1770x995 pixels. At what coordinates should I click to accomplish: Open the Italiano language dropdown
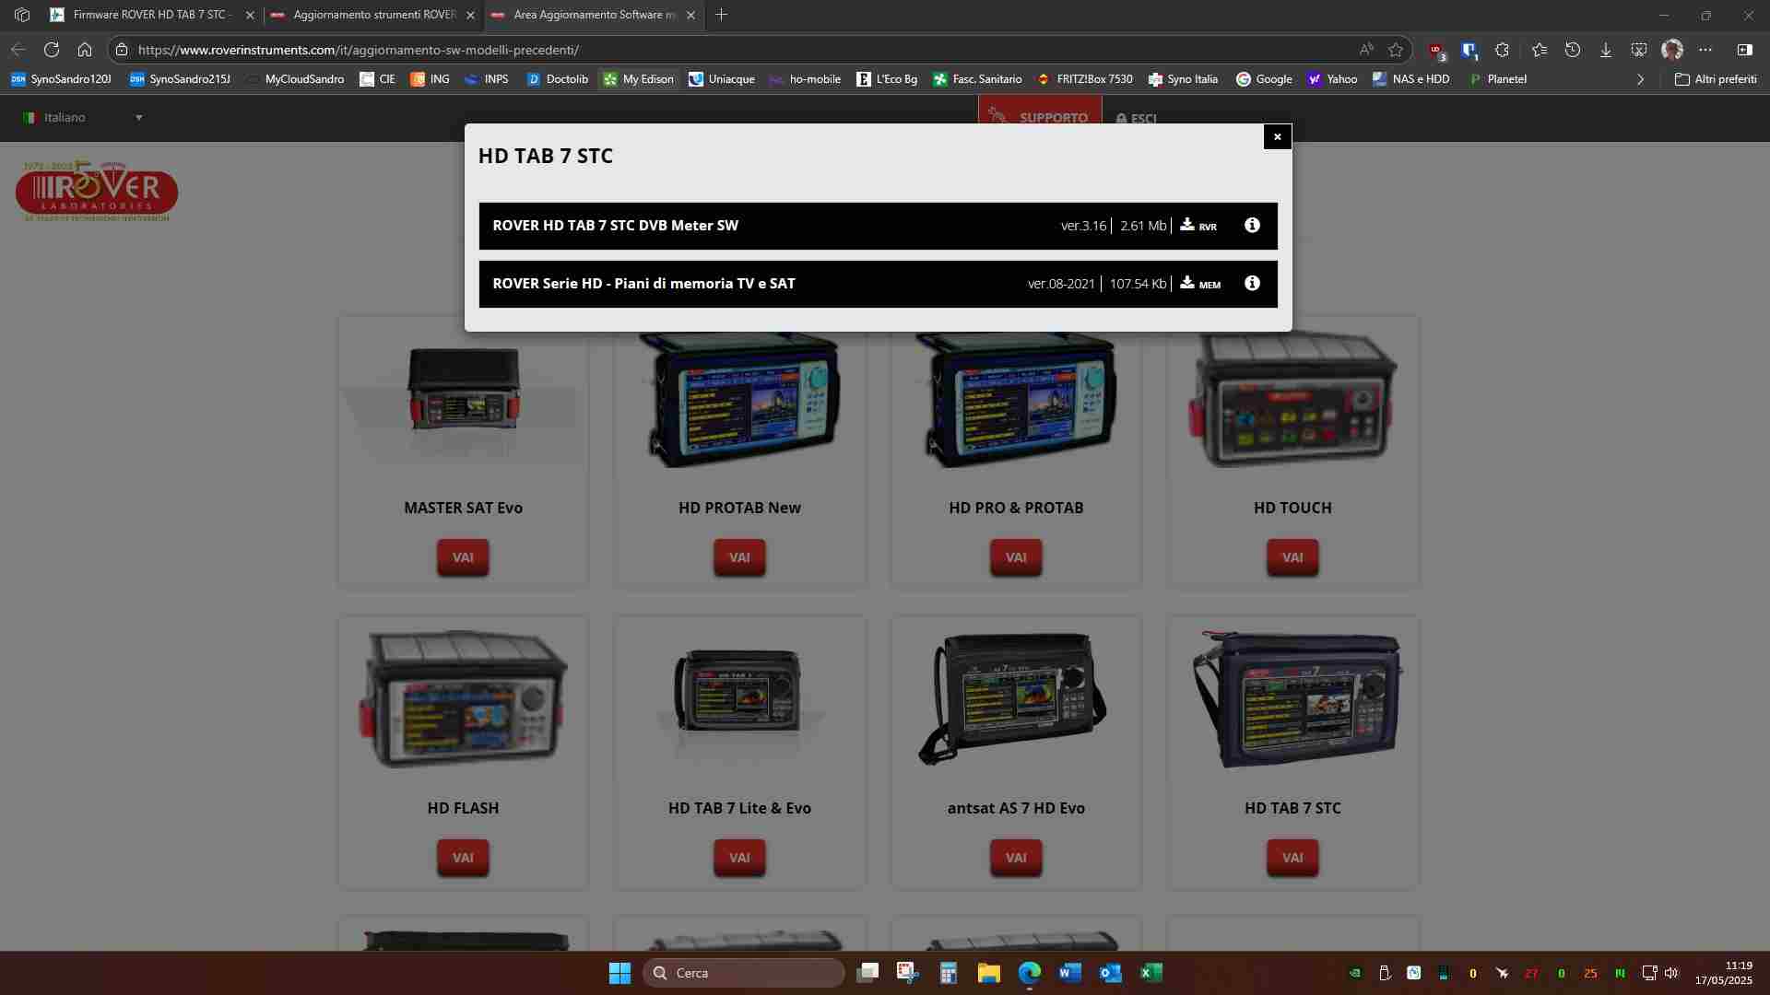(83, 117)
